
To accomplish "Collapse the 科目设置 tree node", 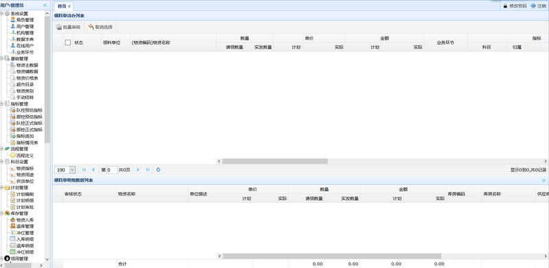I will [x=2, y=162].
